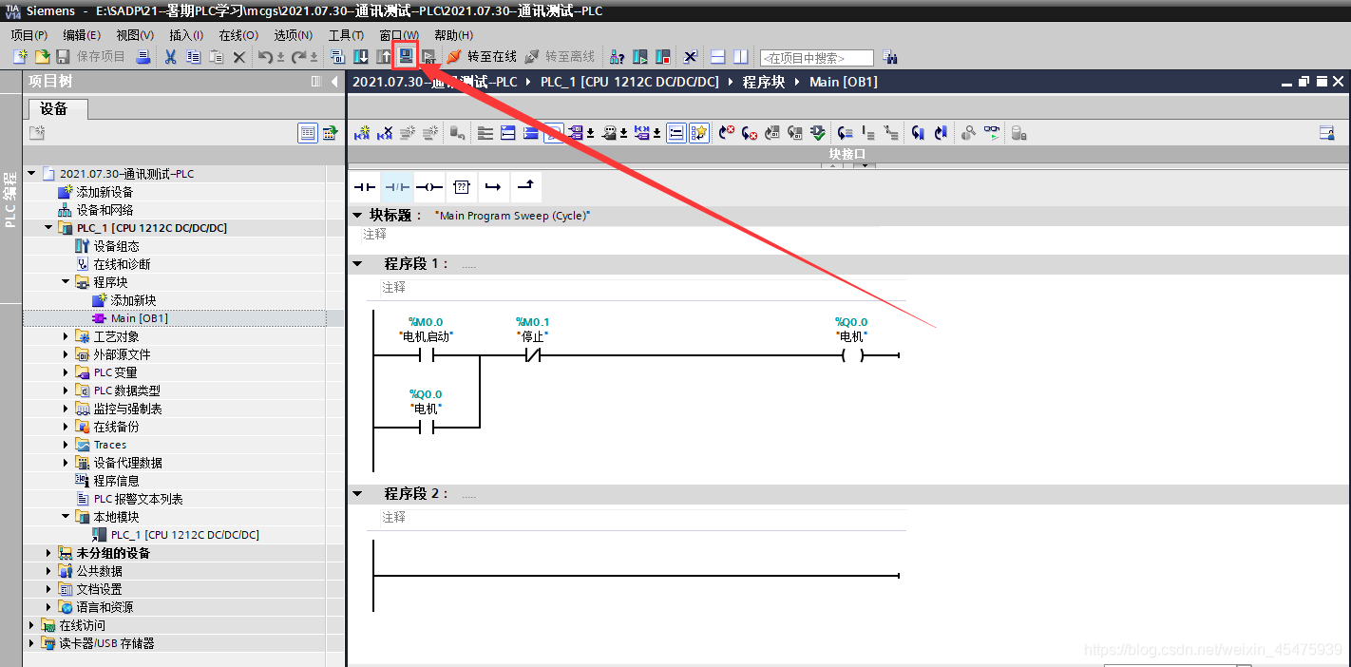Click 程序块 in editor breadcrumb

[764, 82]
